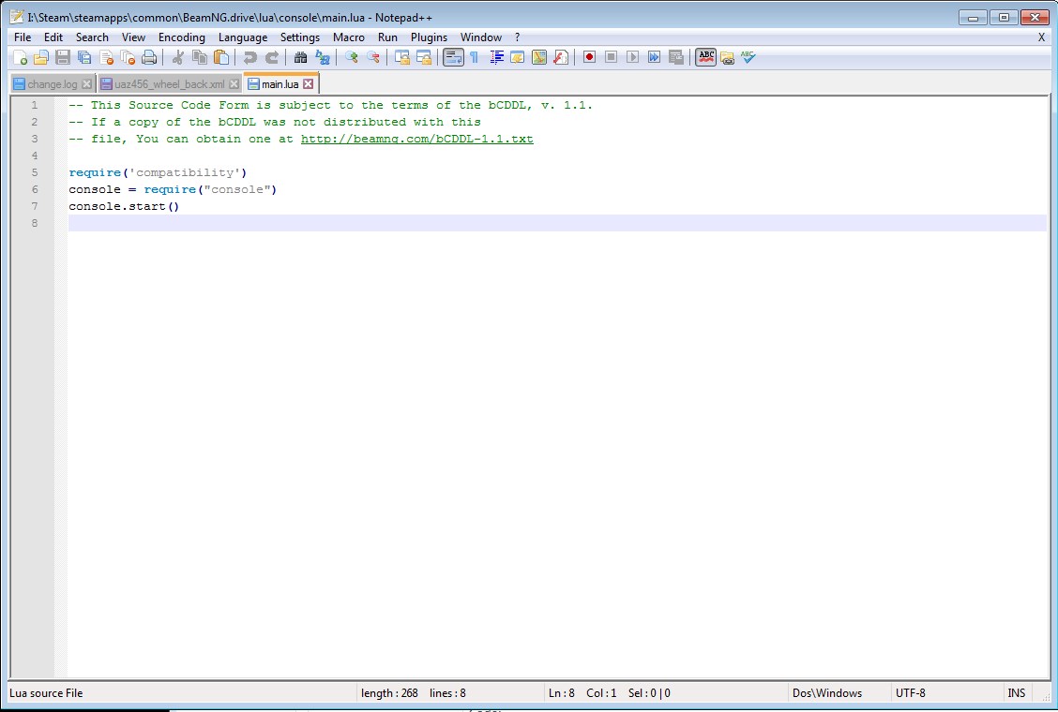Click the 'length : 268' status bar entry
The height and width of the screenshot is (712, 1058).
389,693
